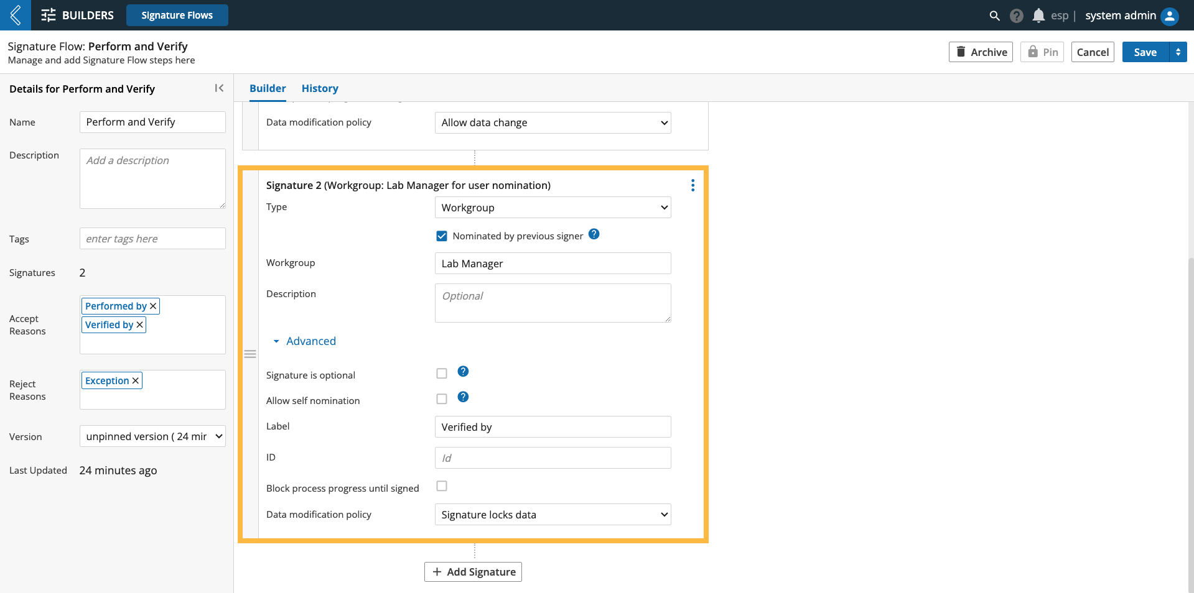Switch to the History tab
This screenshot has width=1194, height=593.
[x=320, y=88]
